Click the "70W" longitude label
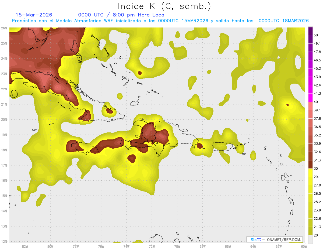 [x=177, y=246]
